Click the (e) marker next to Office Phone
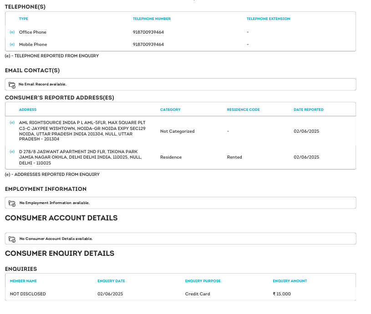371x314 pixels. (12, 32)
